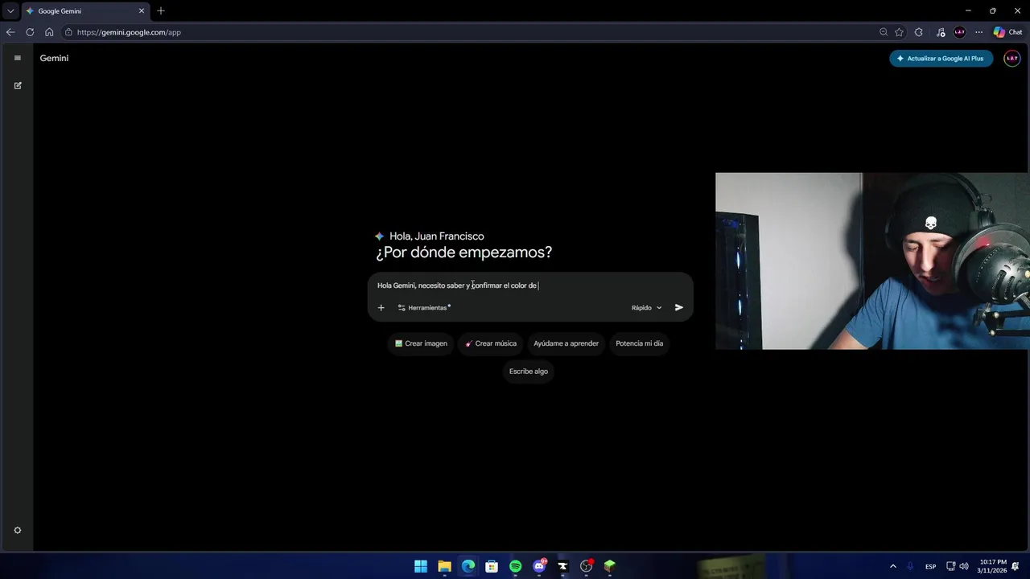
Task: Open the Edge profile avatar in toolbar
Action: (x=959, y=32)
